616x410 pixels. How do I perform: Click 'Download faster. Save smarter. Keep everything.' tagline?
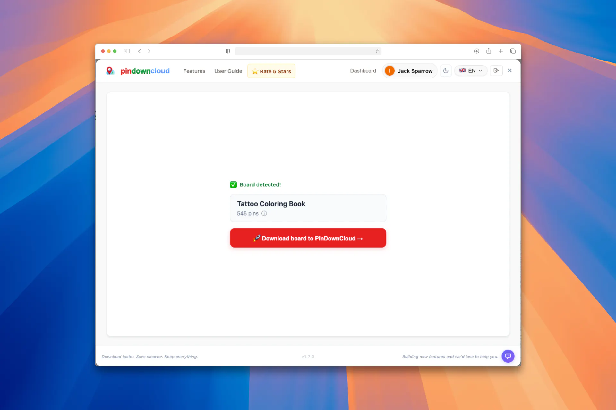150,357
